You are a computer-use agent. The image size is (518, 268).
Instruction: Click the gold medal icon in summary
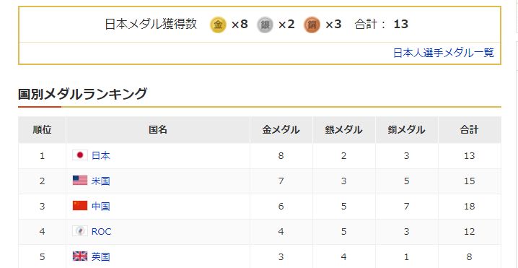point(218,25)
